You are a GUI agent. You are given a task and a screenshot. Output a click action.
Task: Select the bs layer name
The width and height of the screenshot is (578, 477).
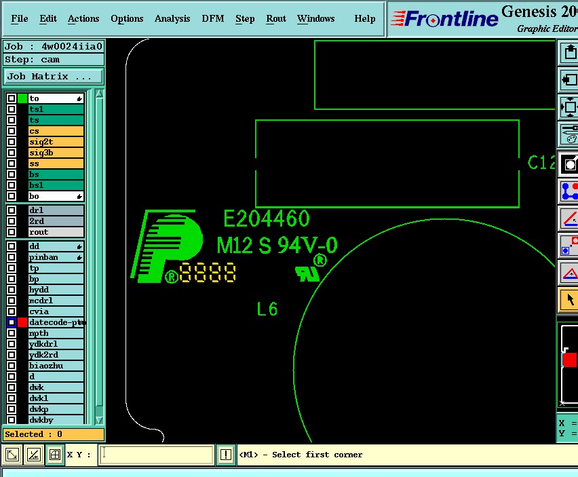tap(56, 174)
